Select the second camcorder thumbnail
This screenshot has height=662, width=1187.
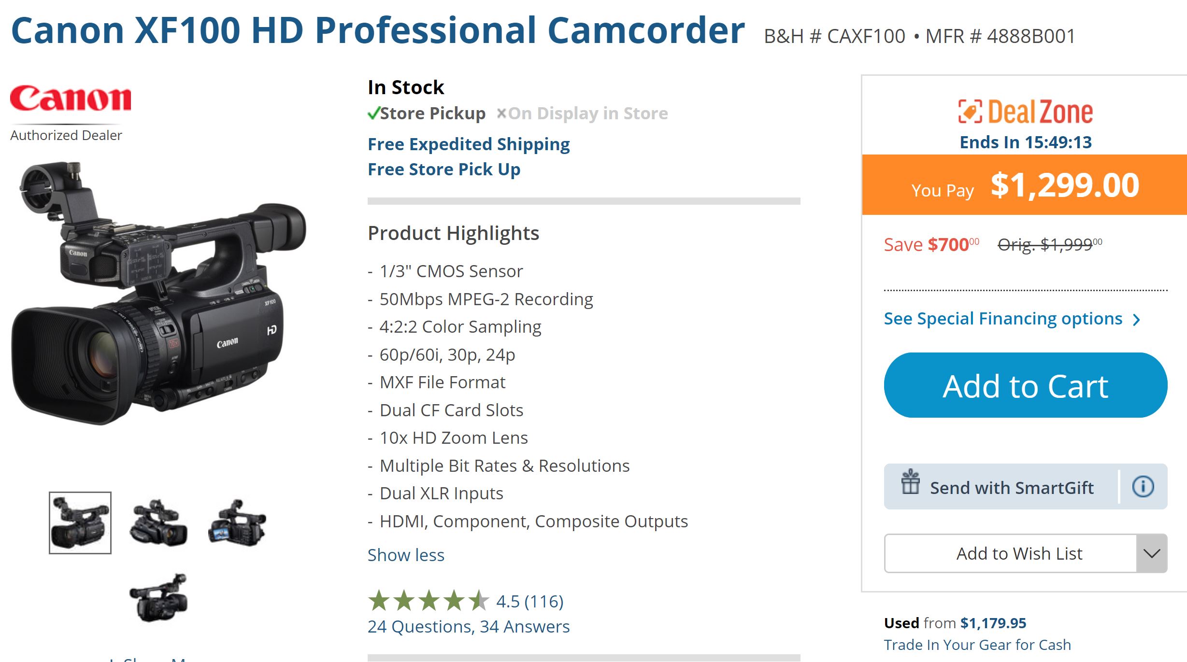158,523
